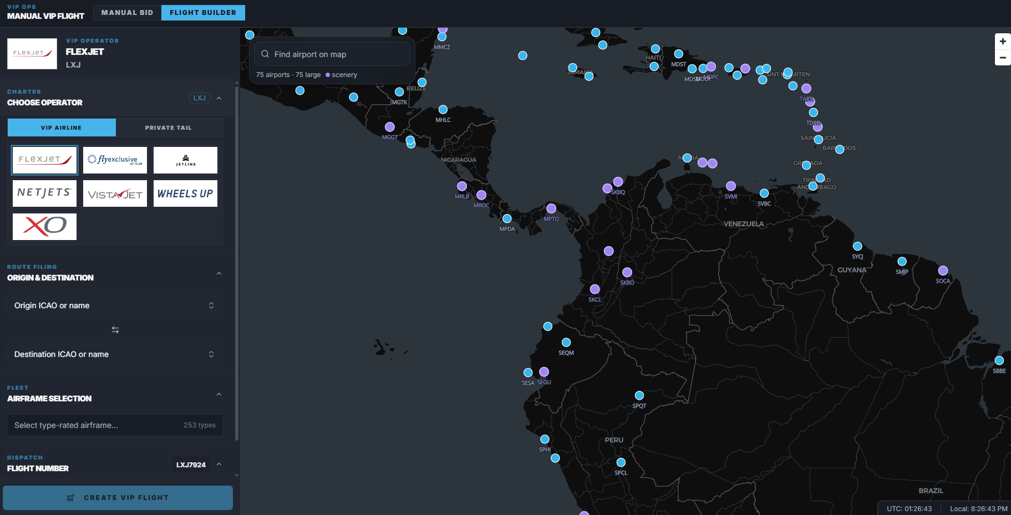Image resolution: width=1011 pixels, height=515 pixels.
Task: Switch to the Private Tail tab
Action: click(169, 128)
